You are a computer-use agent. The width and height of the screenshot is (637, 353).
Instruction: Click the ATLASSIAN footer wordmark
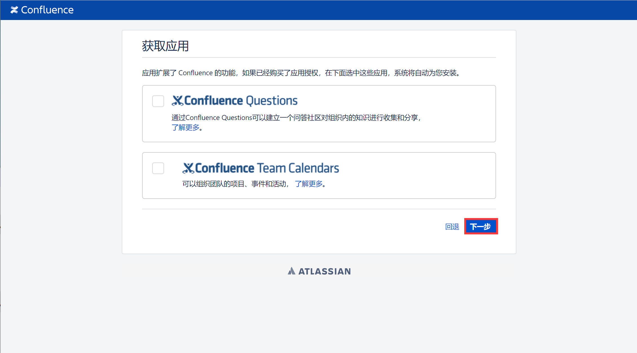tap(324, 271)
